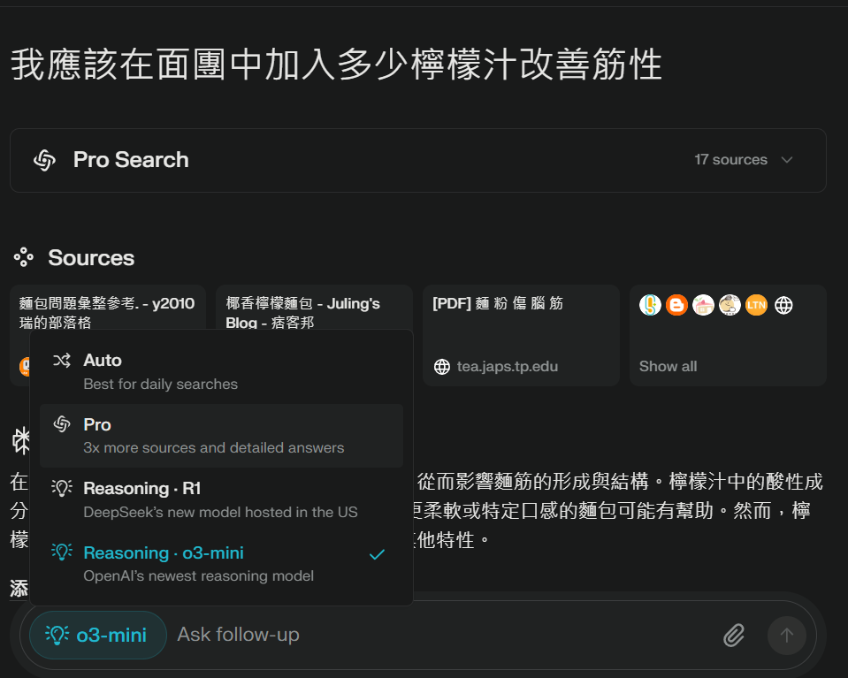
Task: Click the checkmark on o3-mini row
Action: [x=377, y=554]
